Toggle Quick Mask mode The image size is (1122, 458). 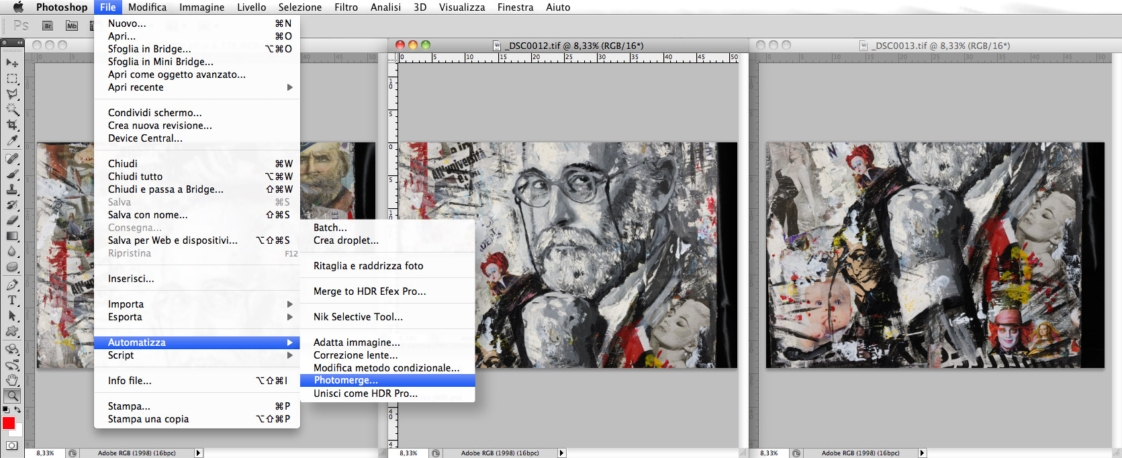(x=12, y=445)
